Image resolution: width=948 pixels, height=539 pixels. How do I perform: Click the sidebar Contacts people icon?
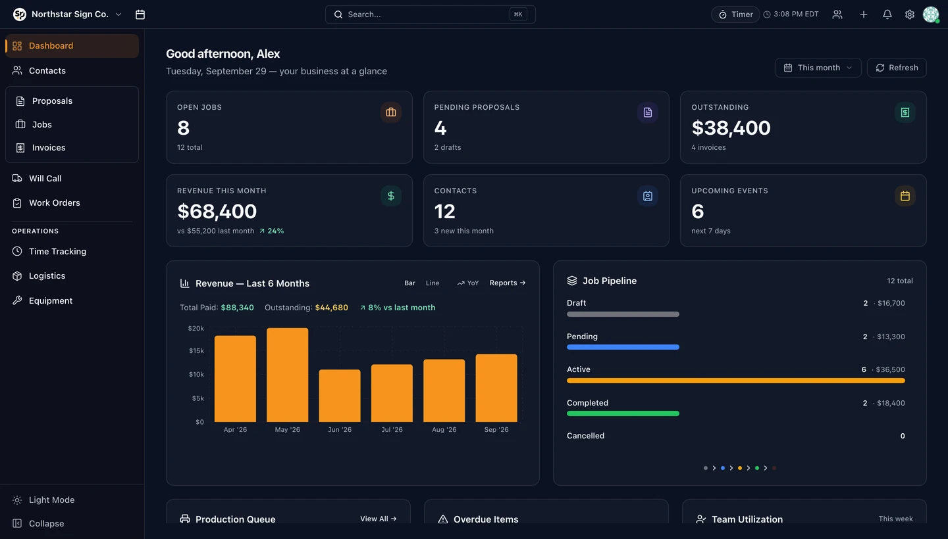pyautogui.click(x=17, y=70)
